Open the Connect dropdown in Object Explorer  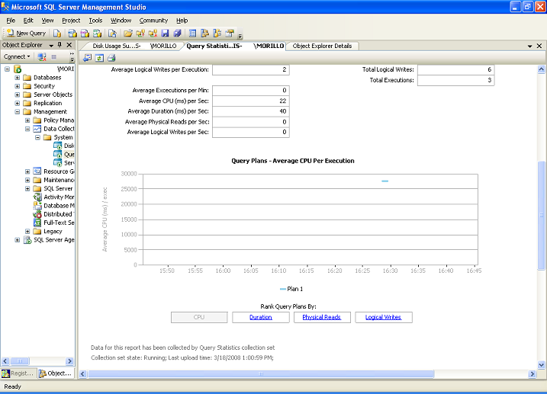(x=17, y=57)
